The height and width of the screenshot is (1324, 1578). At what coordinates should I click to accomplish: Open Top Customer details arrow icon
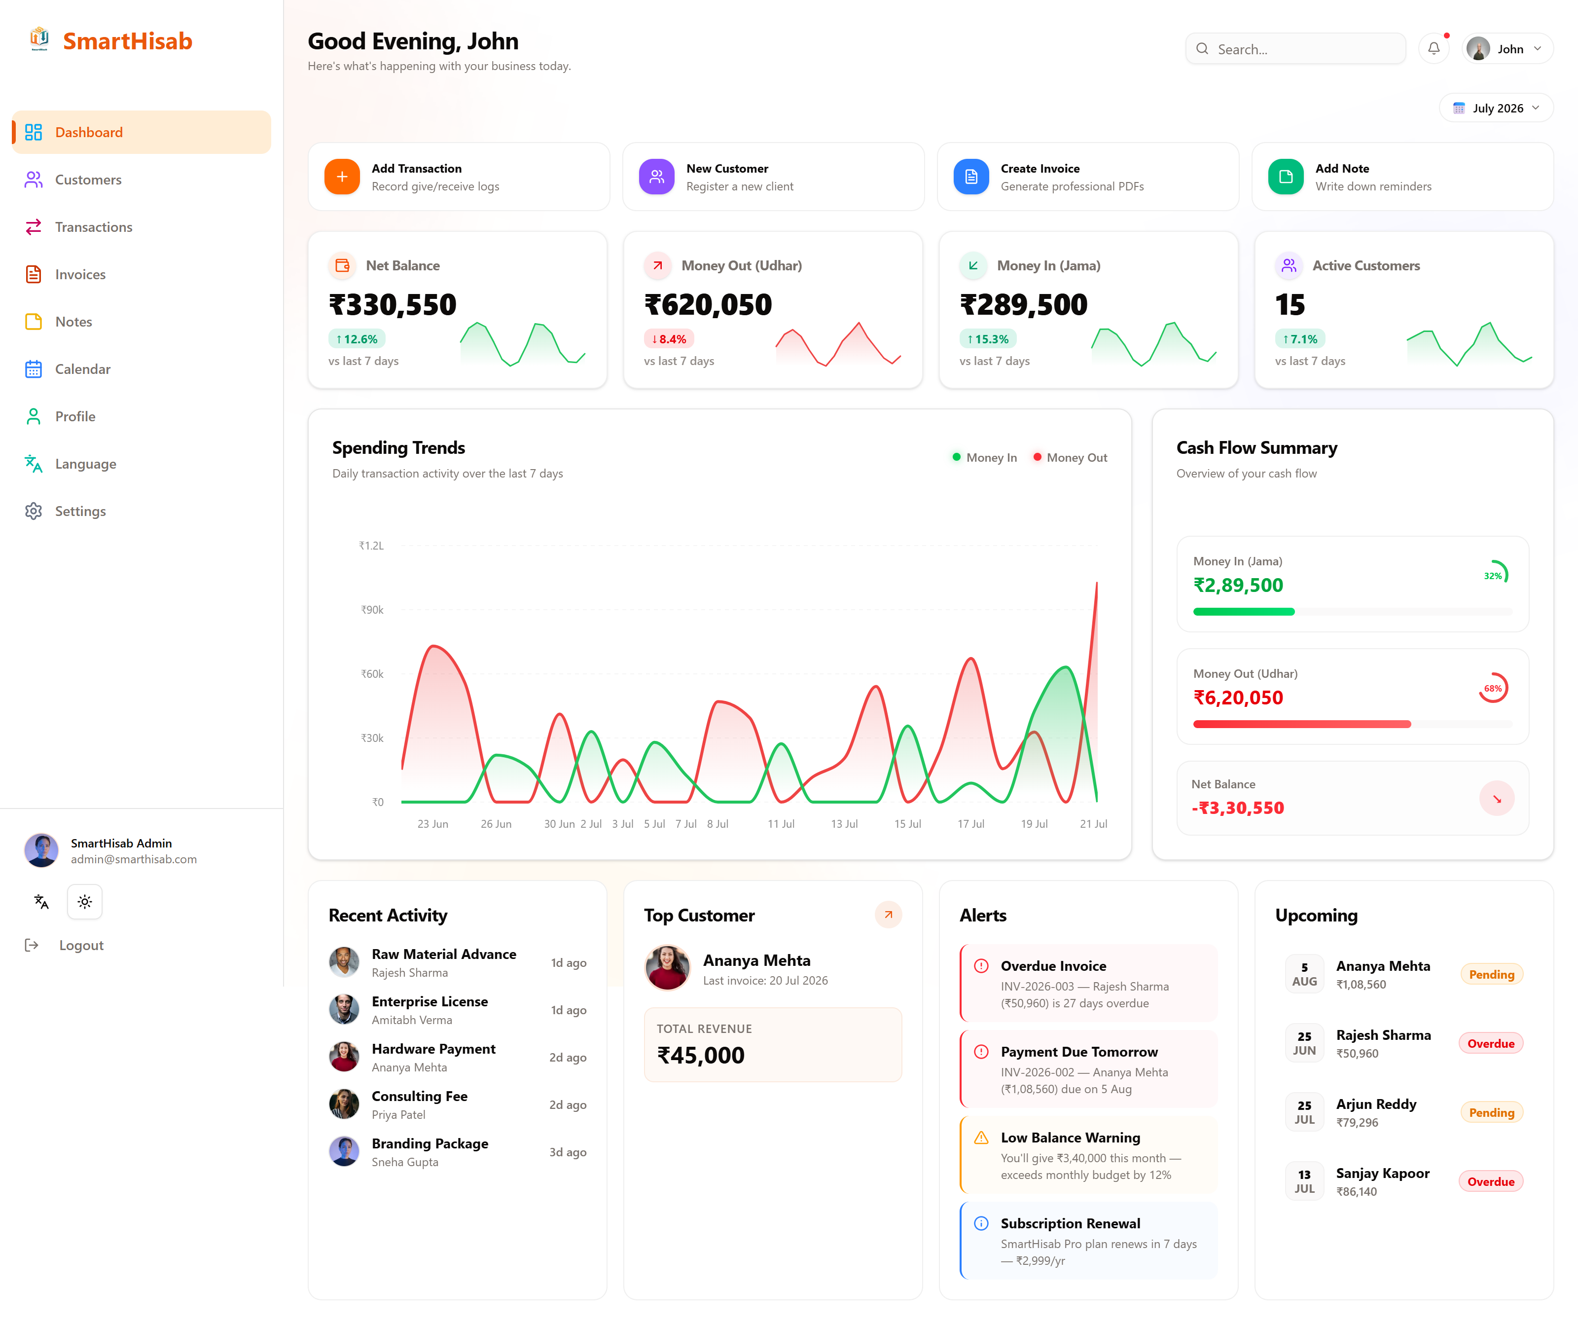pyautogui.click(x=888, y=915)
